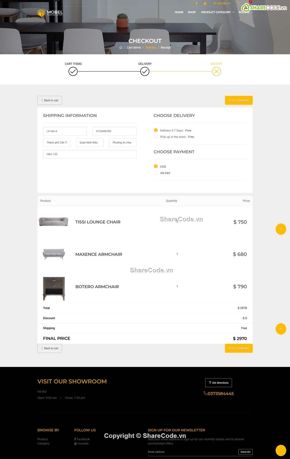Click the price $ 790

tap(240, 287)
